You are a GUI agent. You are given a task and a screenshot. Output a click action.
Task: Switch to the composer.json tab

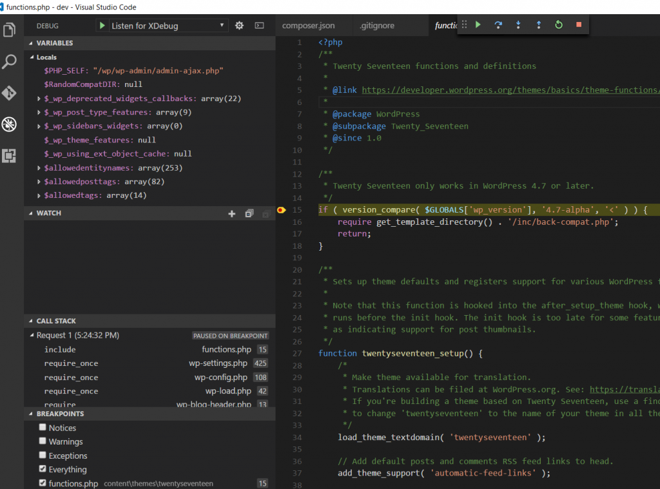(x=308, y=25)
